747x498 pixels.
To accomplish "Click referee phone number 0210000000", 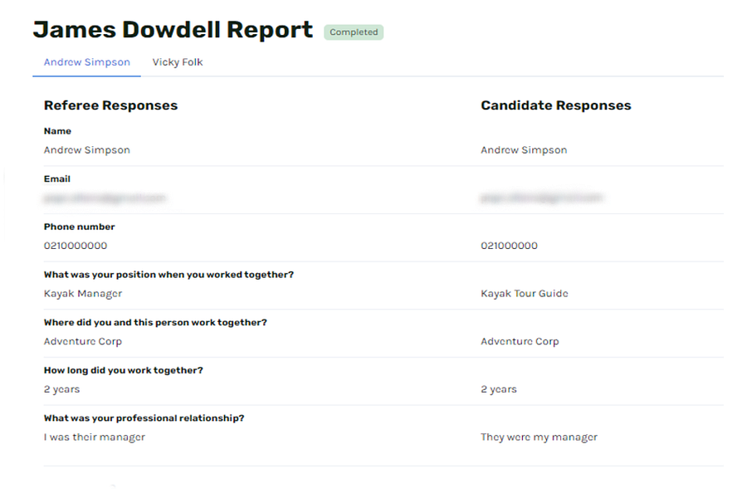I will 76,246.
